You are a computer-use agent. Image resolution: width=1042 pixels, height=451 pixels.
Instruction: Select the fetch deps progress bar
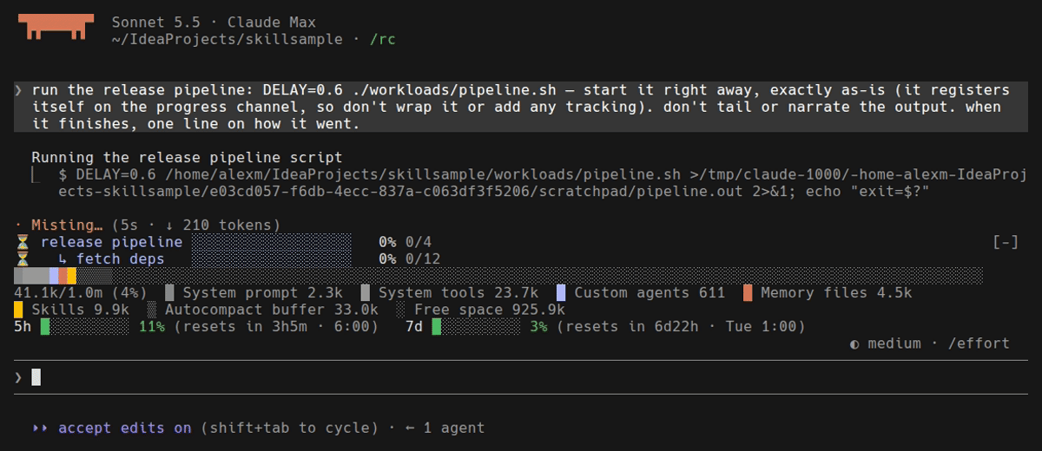click(x=272, y=258)
